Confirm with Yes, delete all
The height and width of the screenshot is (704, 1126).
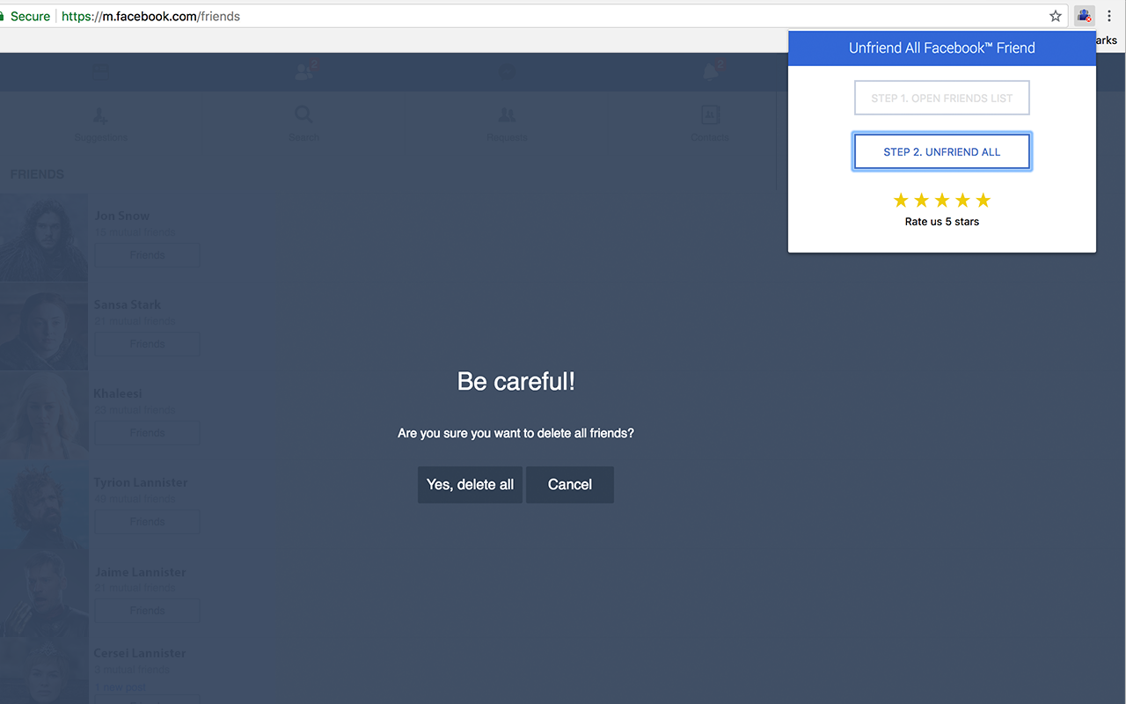[x=470, y=485]
